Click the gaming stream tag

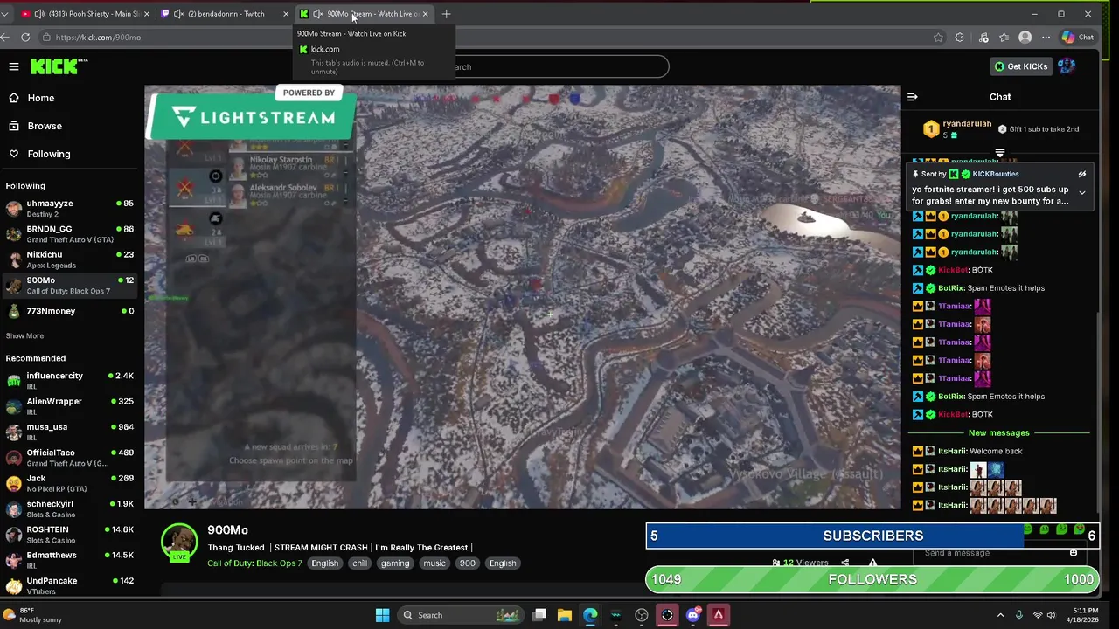(395, 563)
